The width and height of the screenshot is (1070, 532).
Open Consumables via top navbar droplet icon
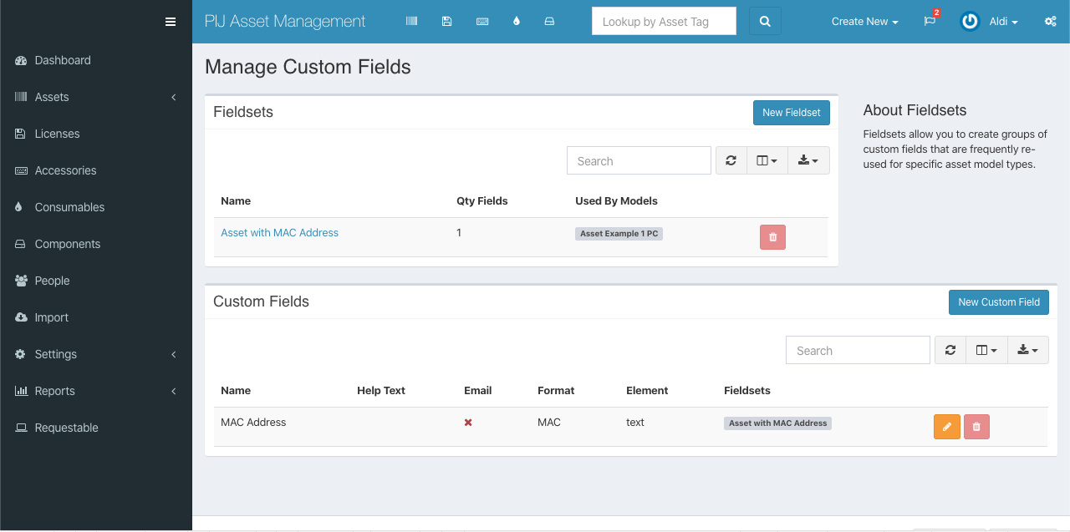517,22
